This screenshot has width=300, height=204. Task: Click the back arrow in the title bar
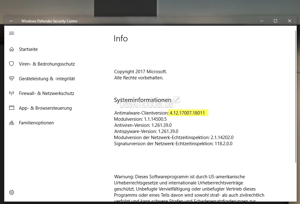click(11, 21)
